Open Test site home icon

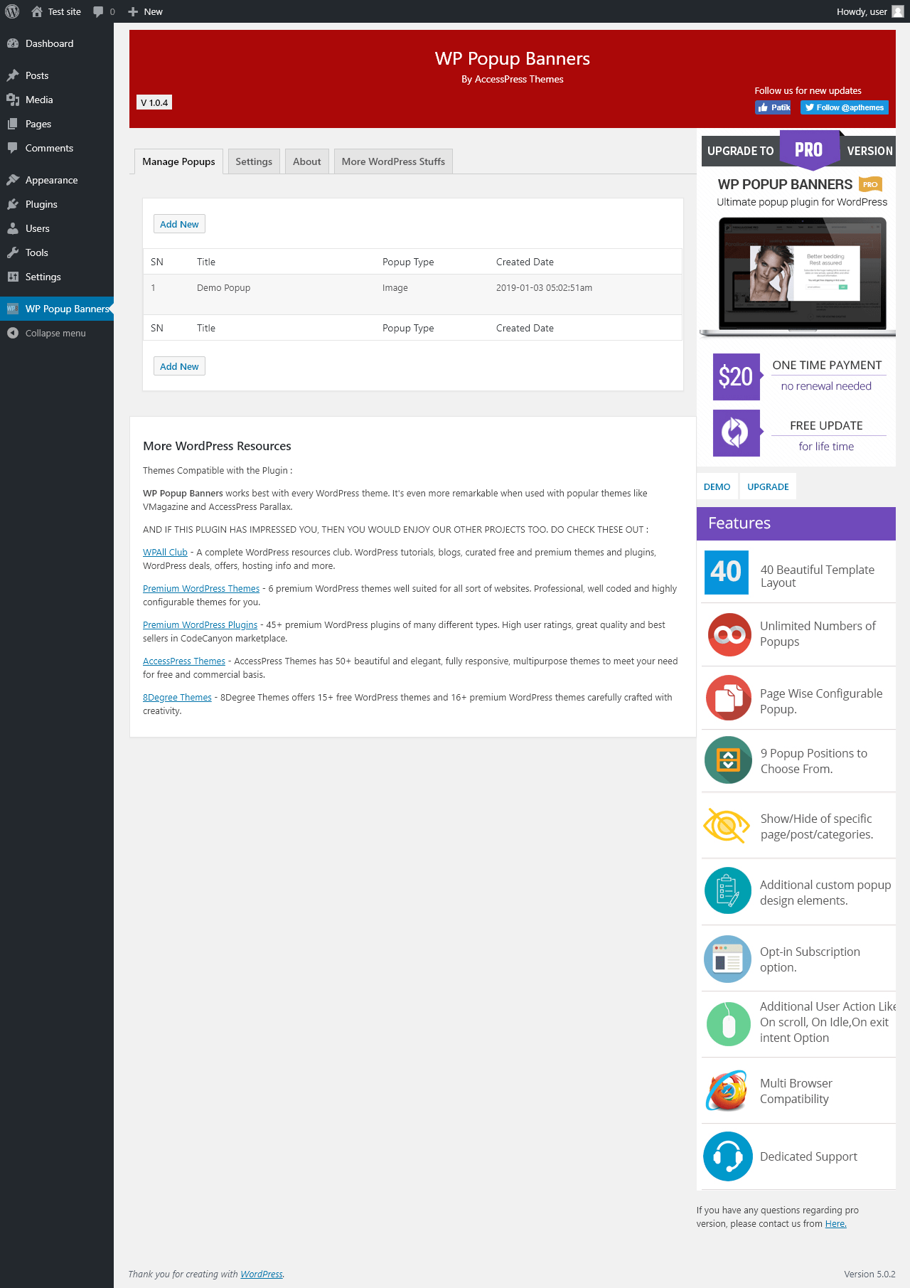[37, 11]
